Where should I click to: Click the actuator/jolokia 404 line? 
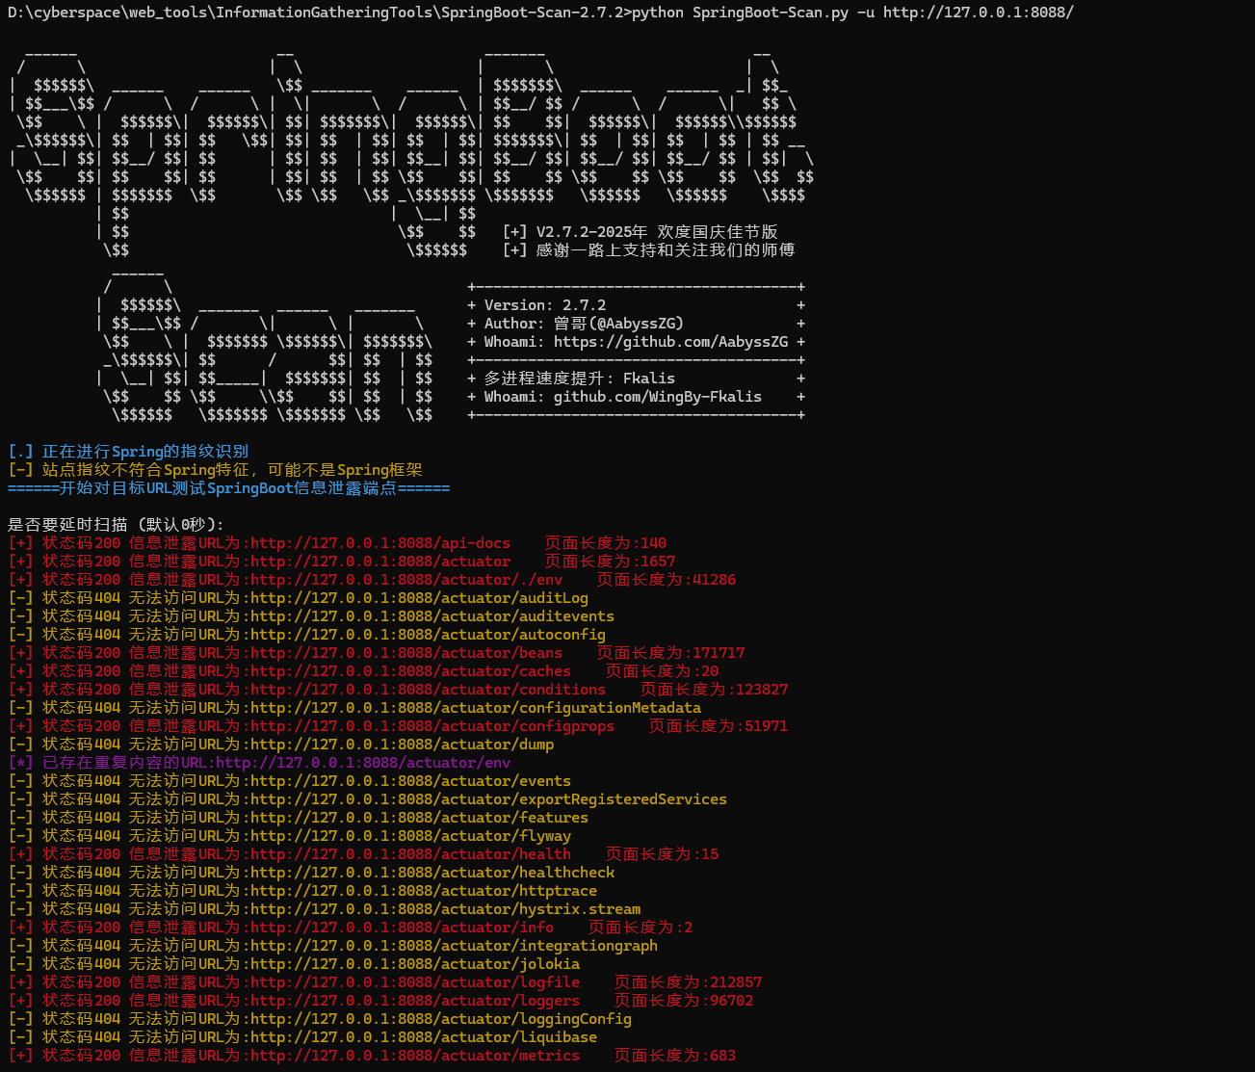[294, 964]
